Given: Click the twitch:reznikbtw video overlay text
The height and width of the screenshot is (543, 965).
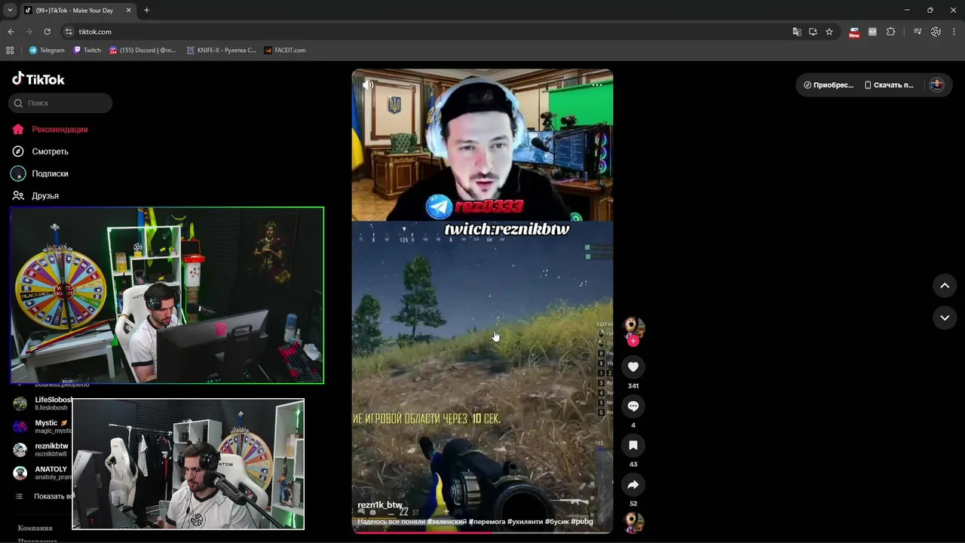Looking at the screenshot, I should pos(506,229).
